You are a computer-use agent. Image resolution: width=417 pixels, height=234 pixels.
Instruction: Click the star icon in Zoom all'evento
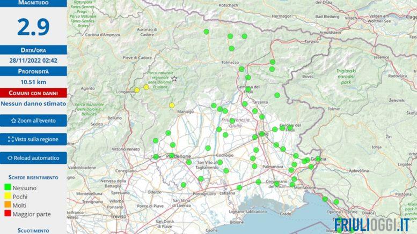coord(13,120)
